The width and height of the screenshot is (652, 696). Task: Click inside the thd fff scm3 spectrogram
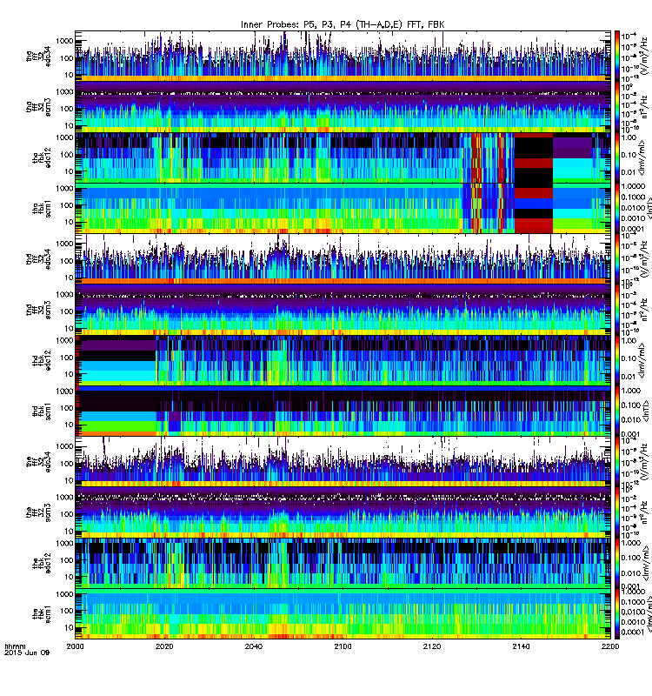(x=343, y=311)
